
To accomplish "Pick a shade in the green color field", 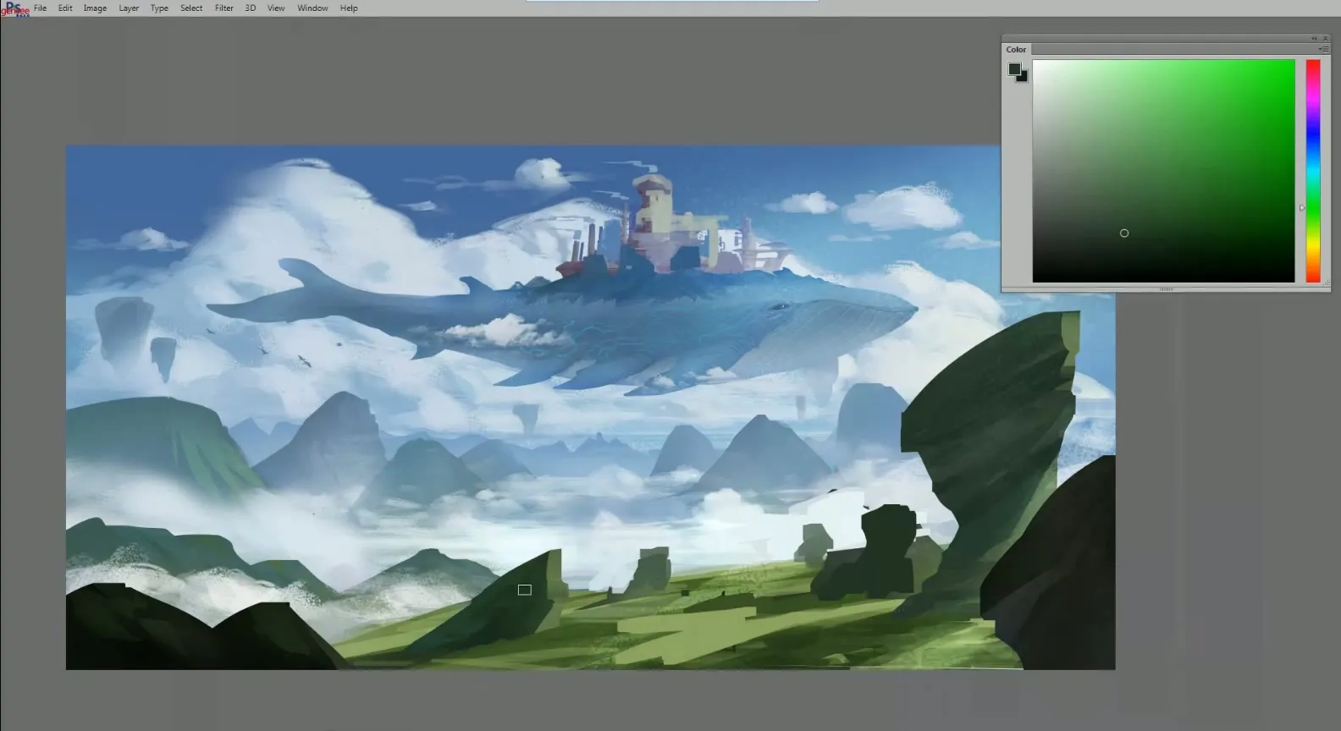I will click(x=1163, y=171).
